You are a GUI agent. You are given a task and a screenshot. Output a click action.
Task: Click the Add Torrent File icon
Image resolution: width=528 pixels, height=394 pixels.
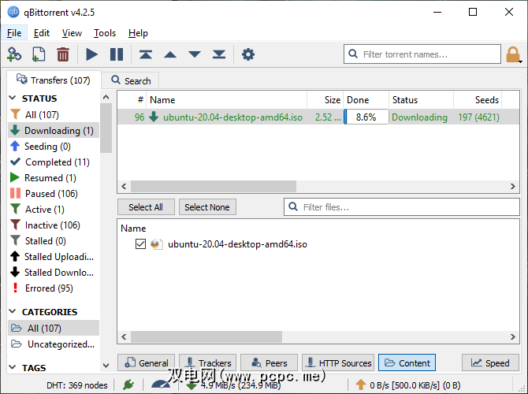[39, 54]
